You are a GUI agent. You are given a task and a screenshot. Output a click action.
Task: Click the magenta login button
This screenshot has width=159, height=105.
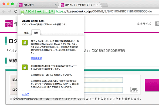point(152,85)
